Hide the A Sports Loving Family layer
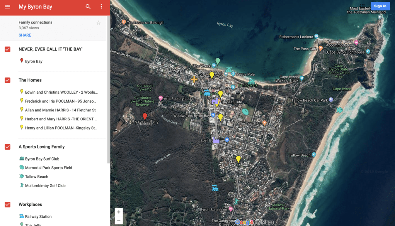 pyautogui.click(x=7, y=147)
